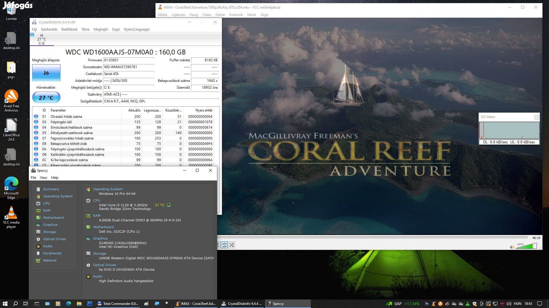The width and height of the screenshot is (549, 308).
Task: Open the prg+ folder desktop icon
Action: click(11, 70)
